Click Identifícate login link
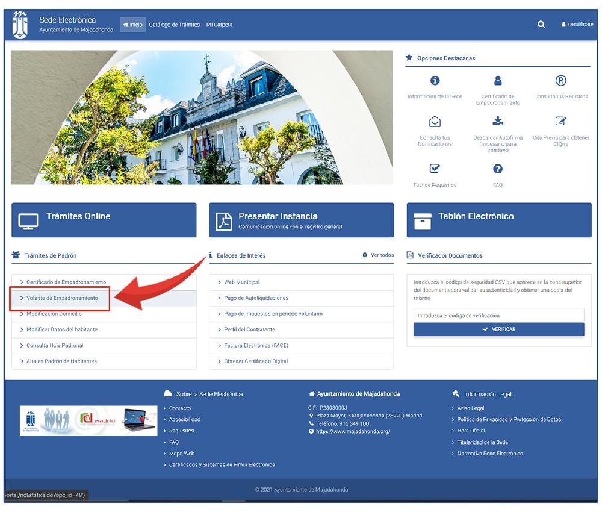Viewport: 602px width, 512px height. click(x=577, y=25)
